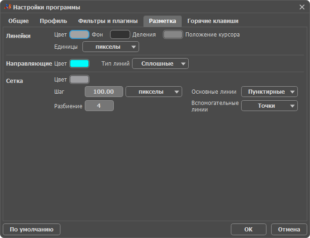
Task: Open ruler Положение курсора color swatch
Action: pos(173,35)
